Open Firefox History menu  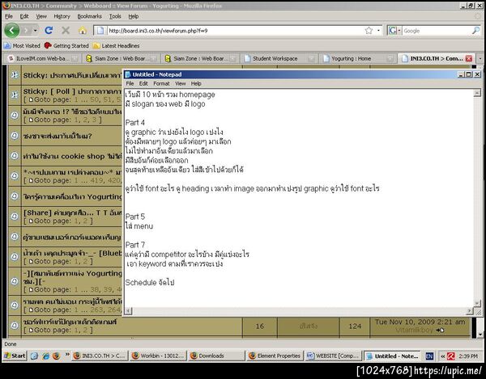[62, 16]
